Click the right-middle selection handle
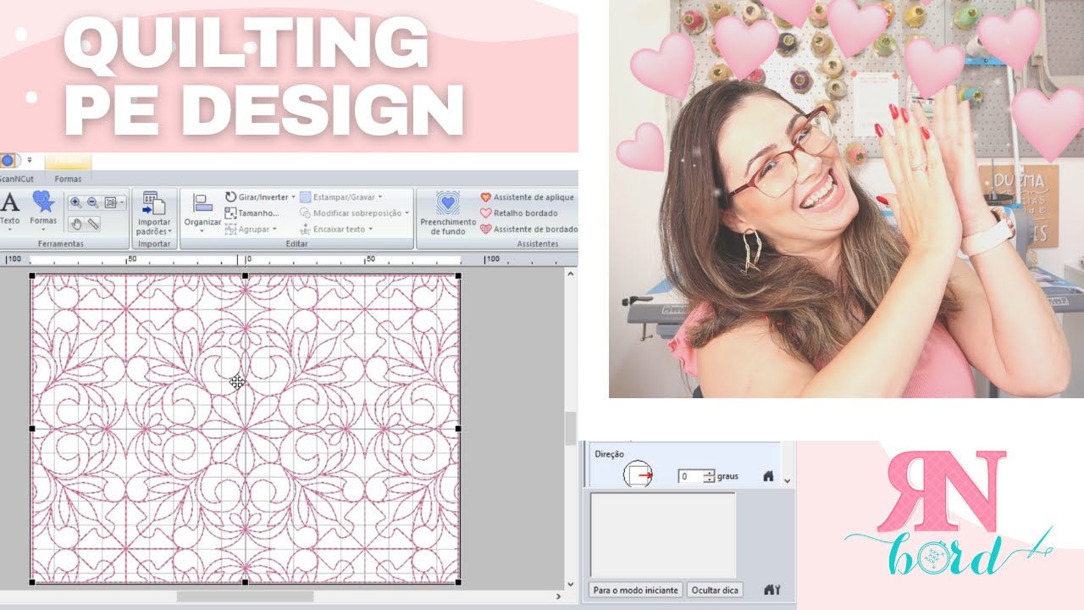 (459, 429)
